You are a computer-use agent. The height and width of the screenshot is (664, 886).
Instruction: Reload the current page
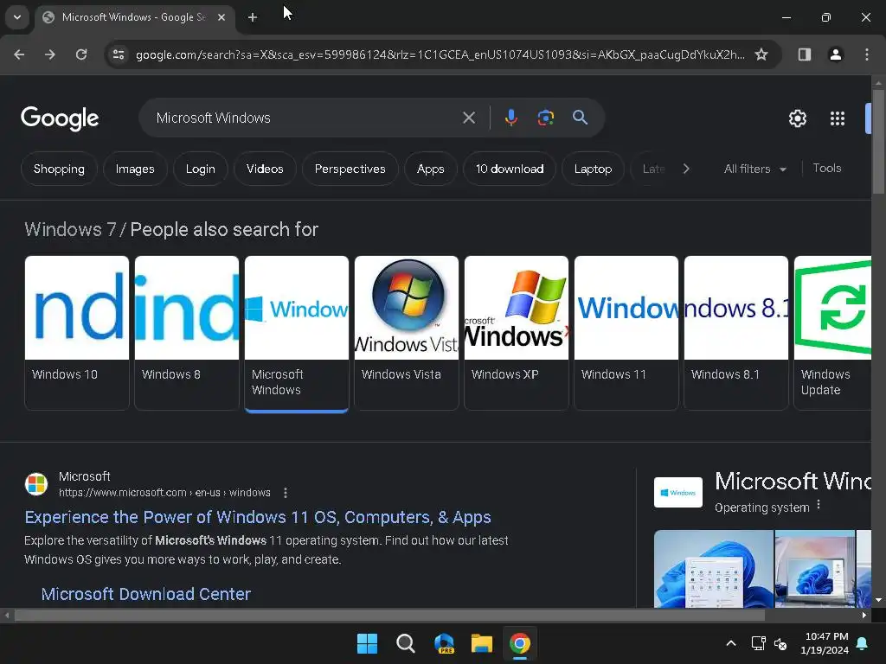pyautogui.click(x=81, y=54)
